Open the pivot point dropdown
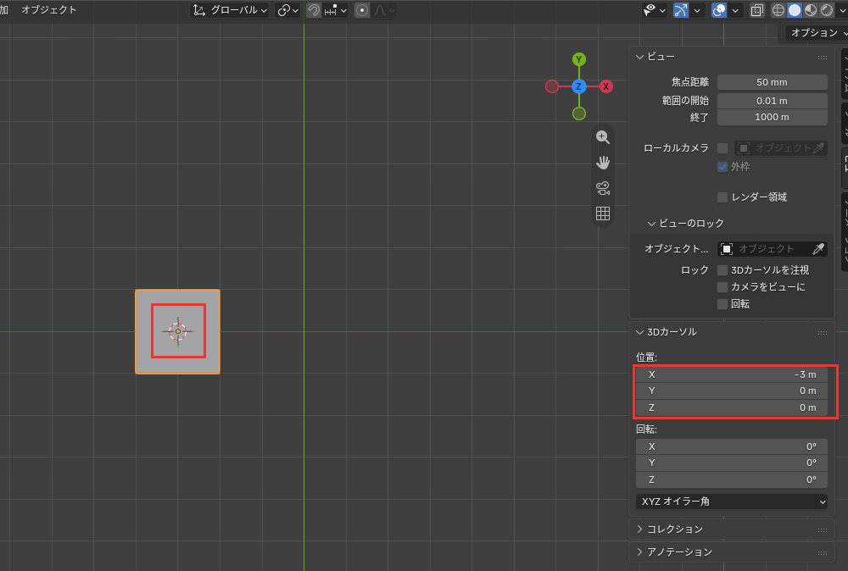The image size is (848, 571). tap(287, 10)
